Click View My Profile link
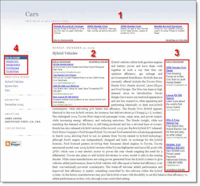200x186 pixels. (15, 128)
